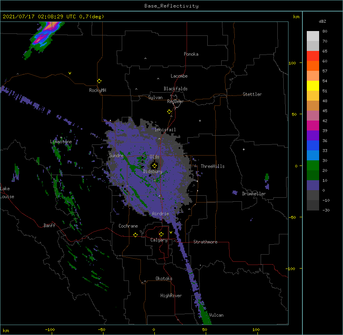
Task: Select the Lake Louise label
Action: point(7,193)
